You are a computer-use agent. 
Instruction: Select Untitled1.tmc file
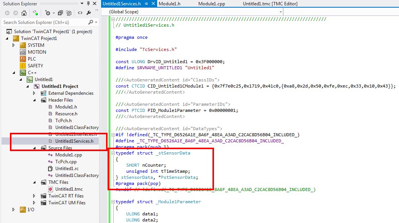pyautogui.click(x=69, y=189)
